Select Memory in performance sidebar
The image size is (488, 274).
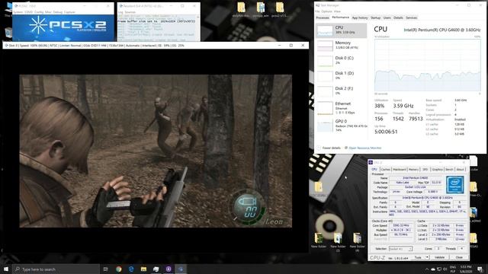341,46
